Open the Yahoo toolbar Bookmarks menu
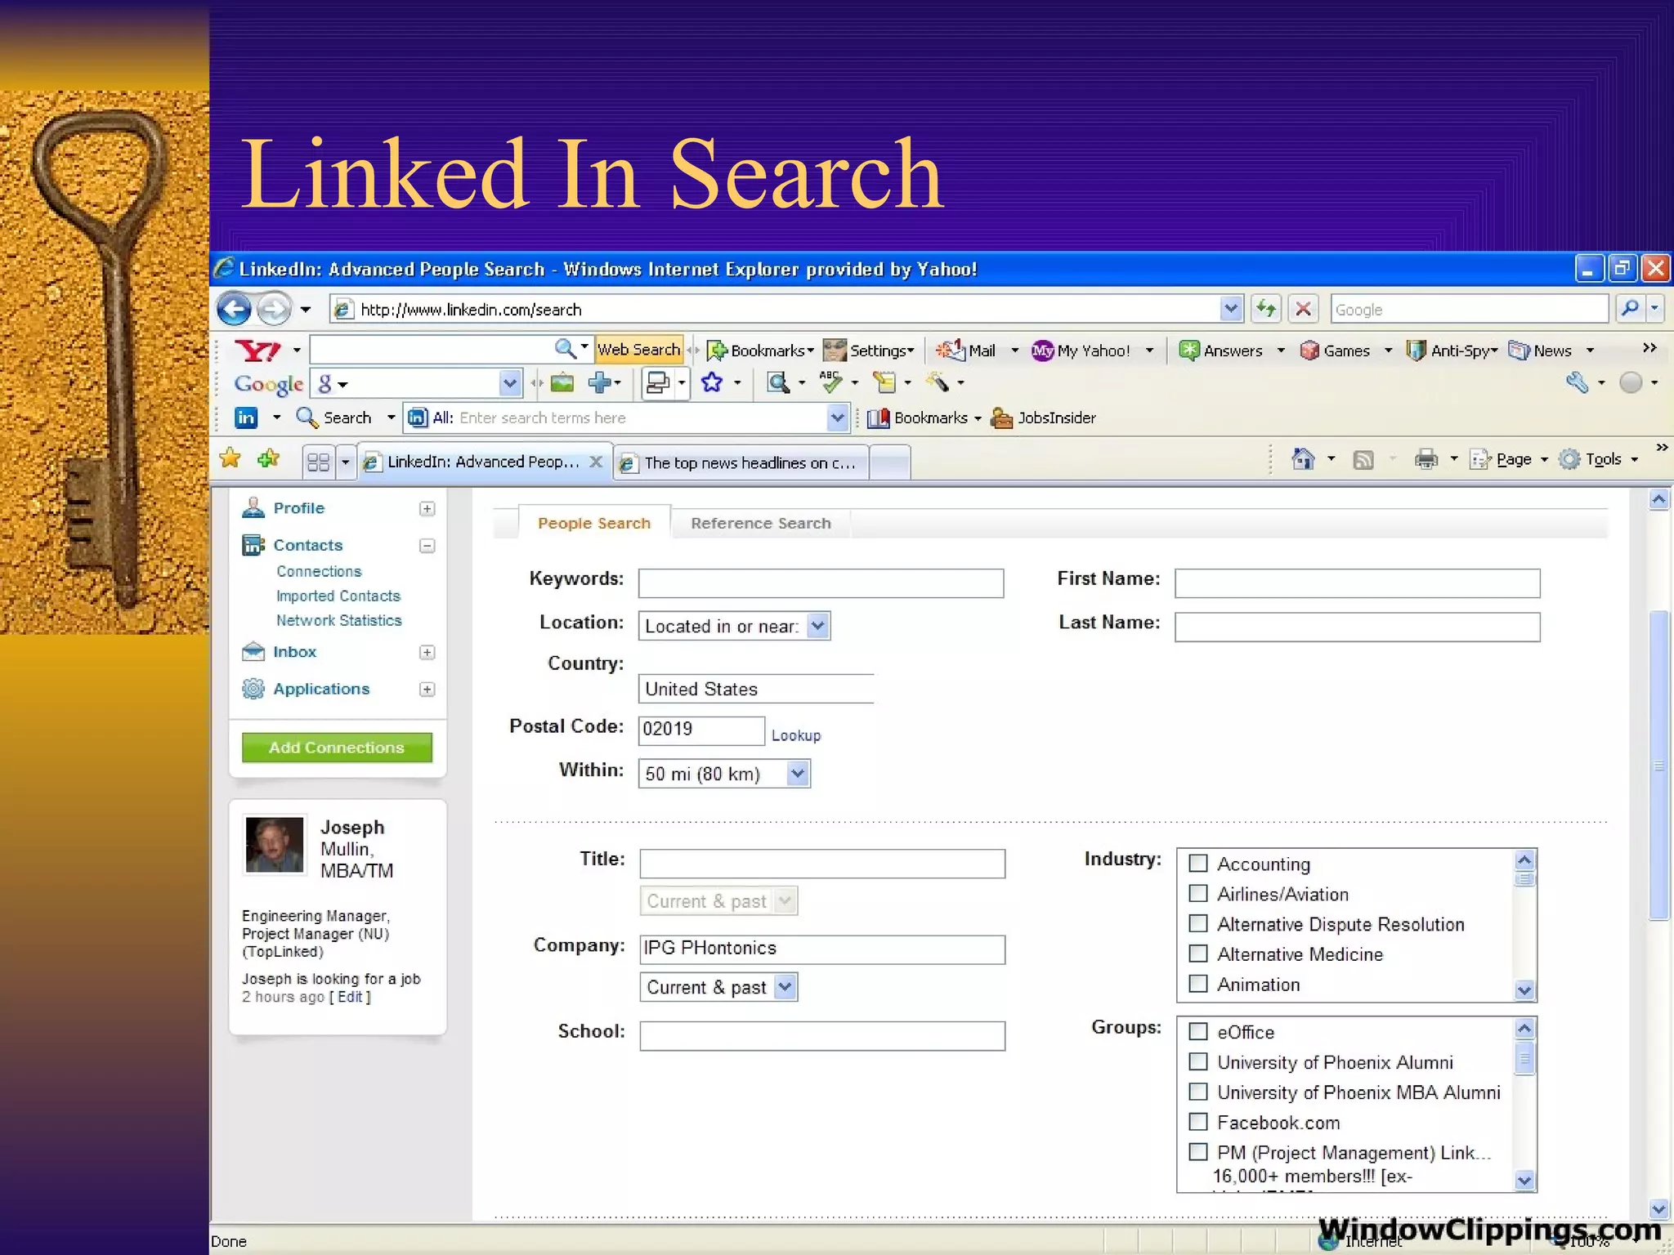The width and height of the screenshot is (1674, 1255). pos(760,351)
